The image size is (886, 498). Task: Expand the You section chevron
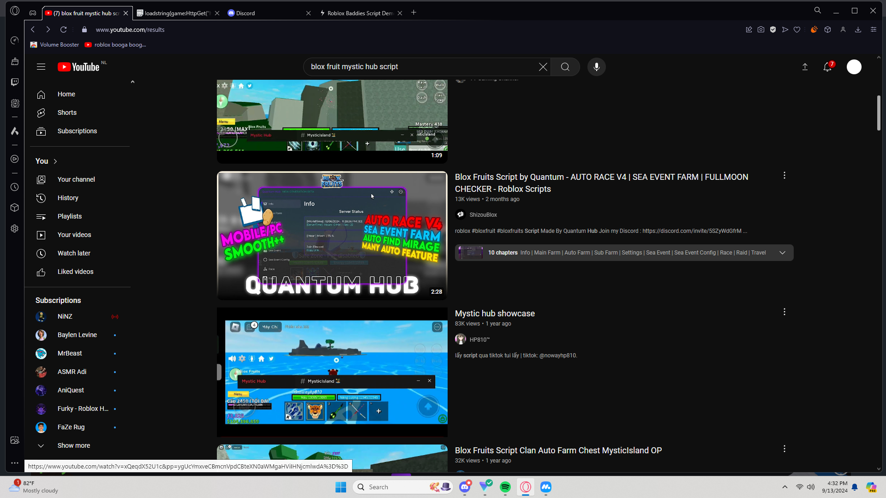point(55,161)
